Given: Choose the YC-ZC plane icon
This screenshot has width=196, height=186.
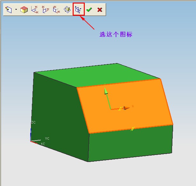Looking at the screenshot, I should click(46, 10).
